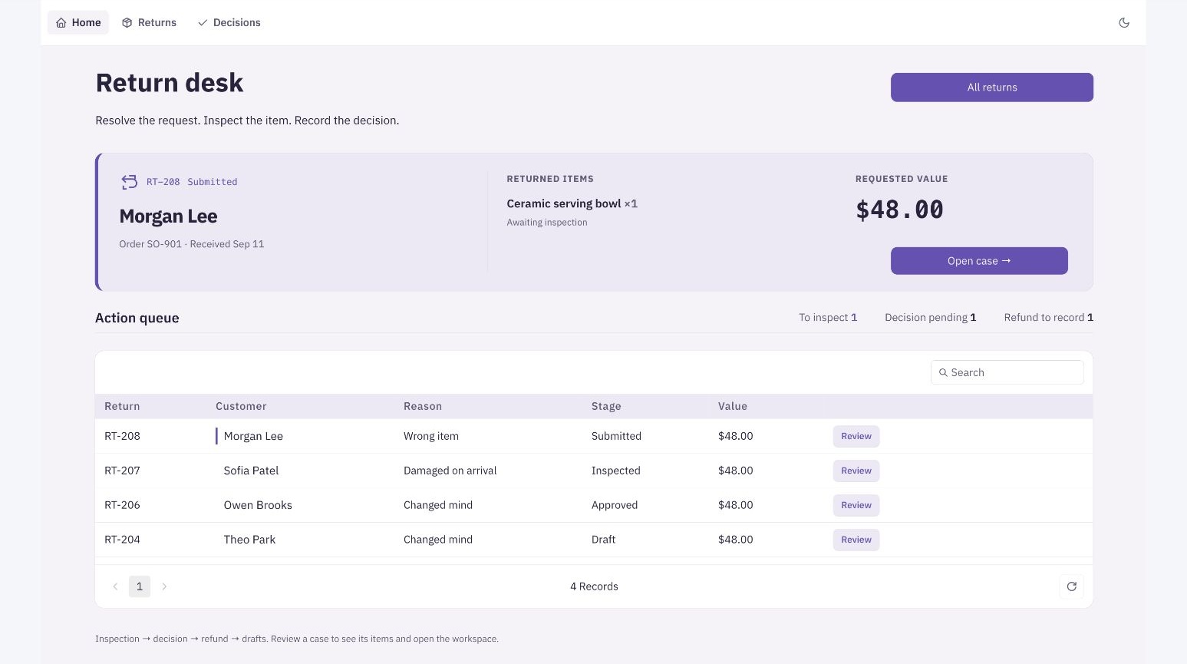Switch to the Returns tab
The width and height of the screenshot is (1187, 664).
(149, 22)
